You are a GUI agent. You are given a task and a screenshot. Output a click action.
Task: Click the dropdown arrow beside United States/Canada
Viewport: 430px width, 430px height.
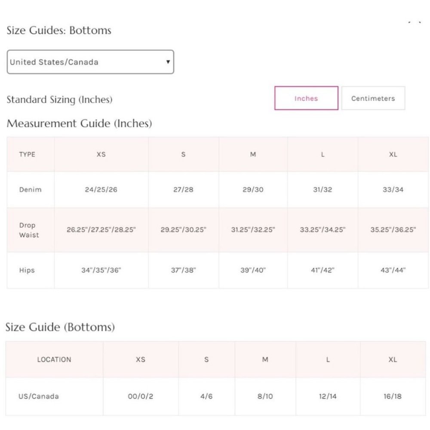tap(169, 62)
